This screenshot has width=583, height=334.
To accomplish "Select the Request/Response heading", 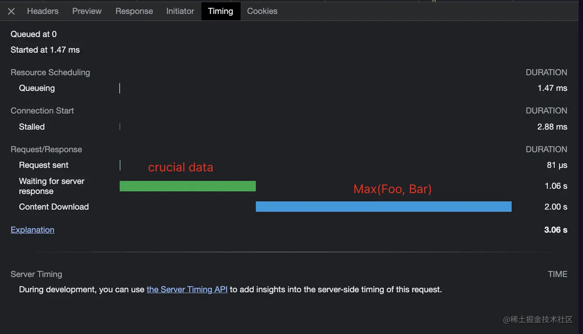I will (x=46, y=150).
